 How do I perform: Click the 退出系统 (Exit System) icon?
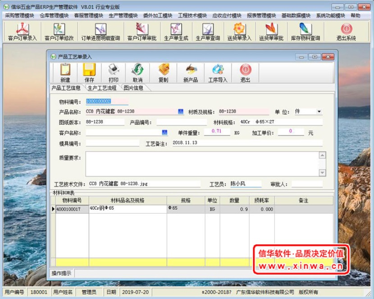point(346,32)
